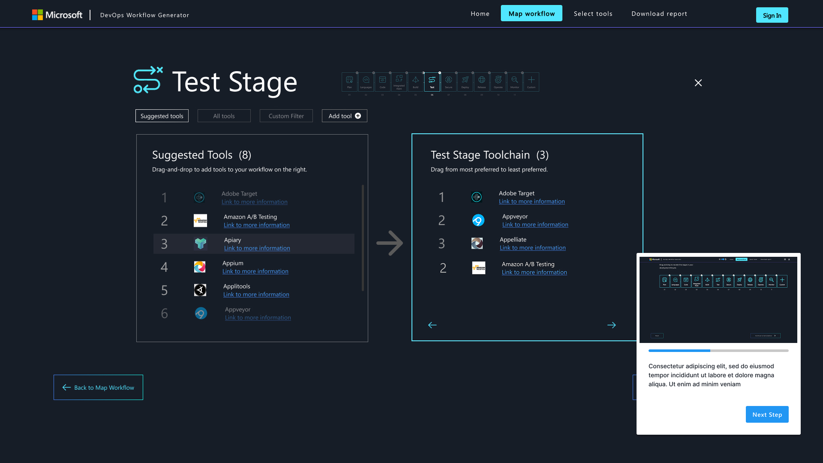Image resolution: width=823 pixels, height=463 pixels.
Task: Click Appveyor icon in Suggested Tools list
Action: (201, 313)
